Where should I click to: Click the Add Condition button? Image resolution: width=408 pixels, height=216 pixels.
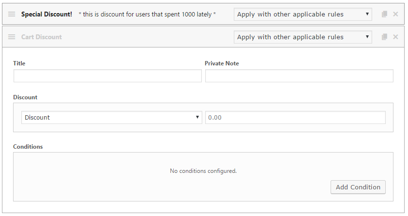(x=358, y=187)
